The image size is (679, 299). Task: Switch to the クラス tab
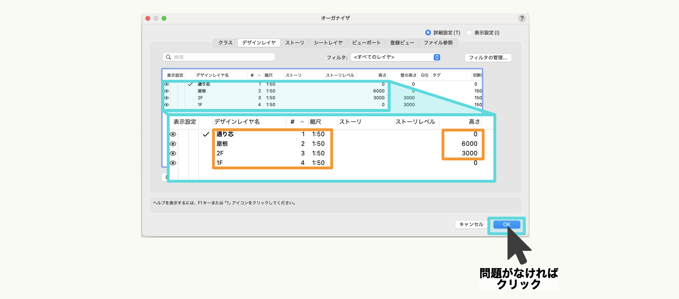[x=225, y=43]
